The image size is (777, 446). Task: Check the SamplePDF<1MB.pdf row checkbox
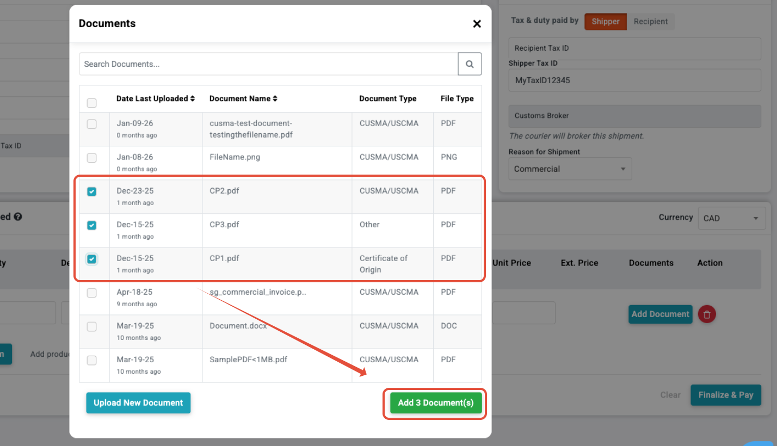pyautogui.click(x=92, y=360)
